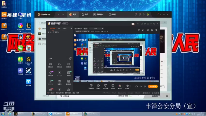Toggle lock on scene source 全屏1
Image resolution: width=206 pixels, height=116 pixels.
point(51,32)
